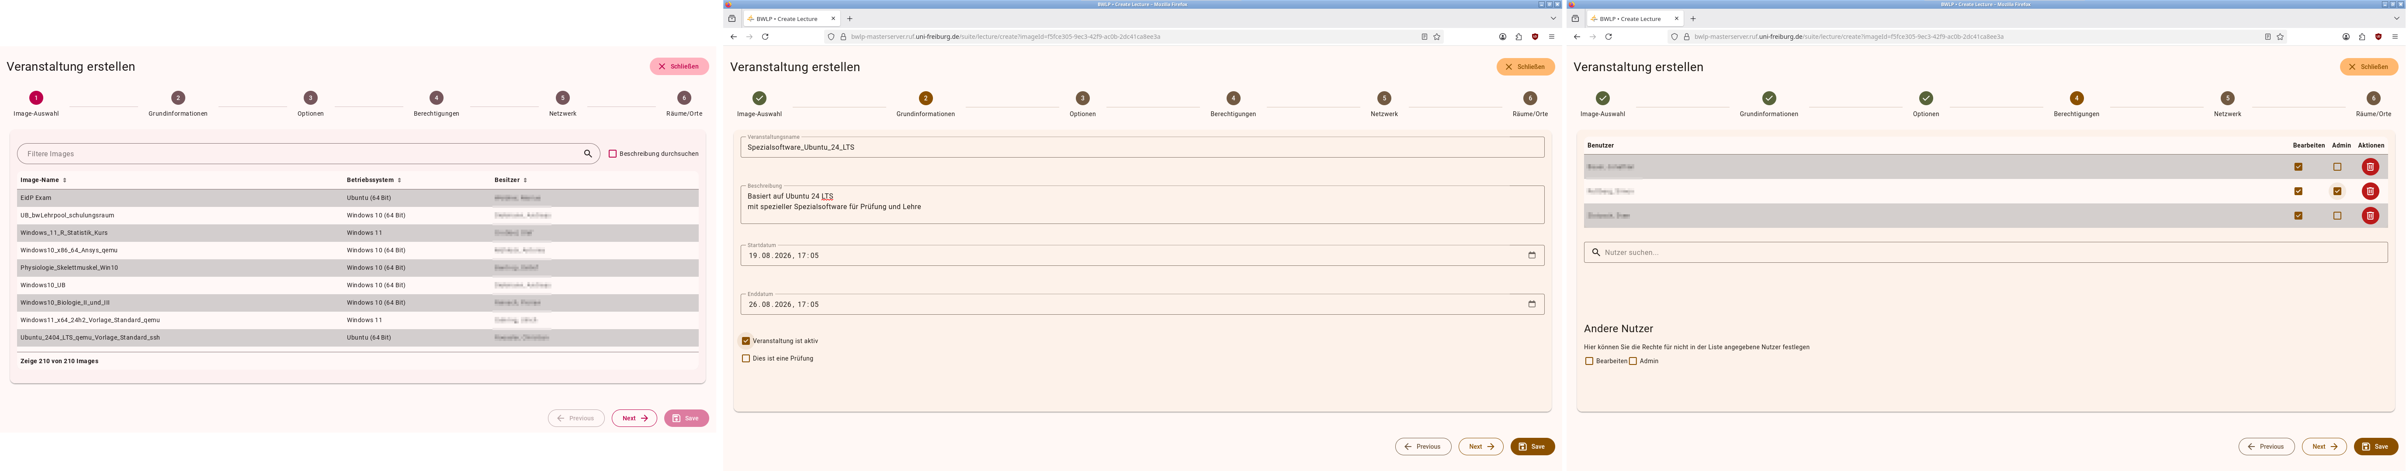Tick Admin under Andere Nutzer

pyautogui.click(x=1633, y=361)
